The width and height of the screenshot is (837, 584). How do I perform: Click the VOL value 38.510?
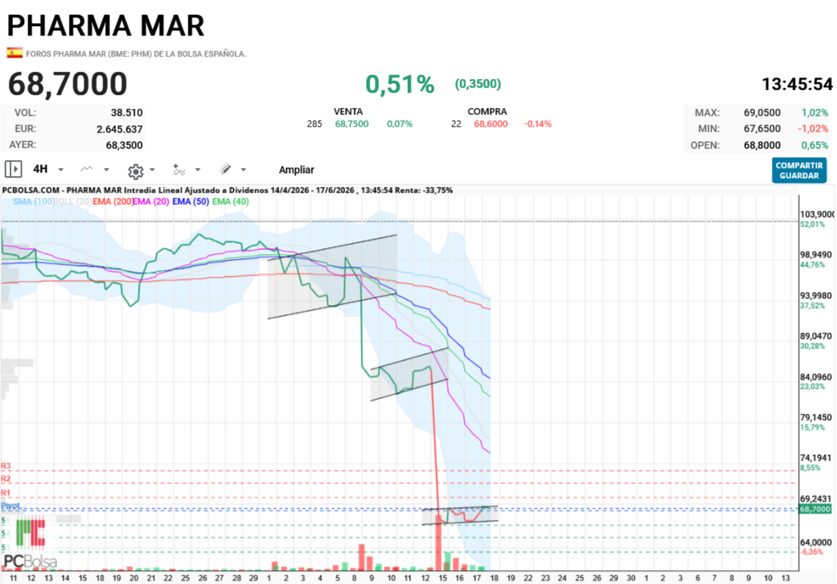pyautogui.click(x=127, y=112)
